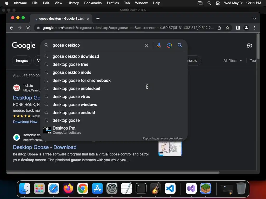Toggle the Chrome side panel

point(238,28)
